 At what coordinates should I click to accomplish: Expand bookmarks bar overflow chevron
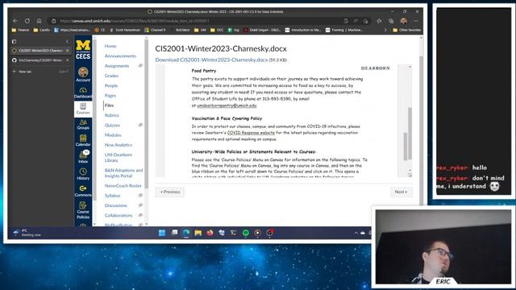[385, 30]
